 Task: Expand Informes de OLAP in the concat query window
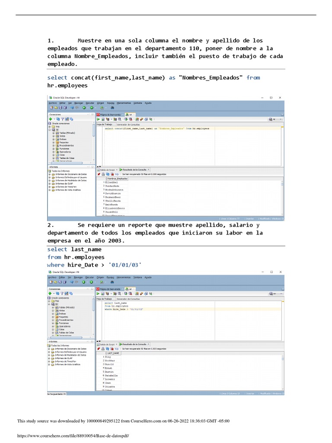tap(50, 183)
